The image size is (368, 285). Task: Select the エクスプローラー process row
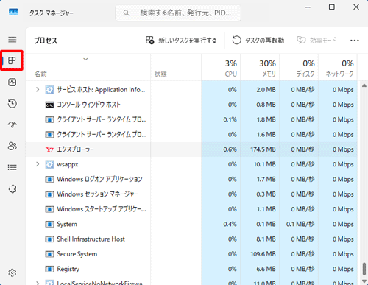click(x=191, y=149)
